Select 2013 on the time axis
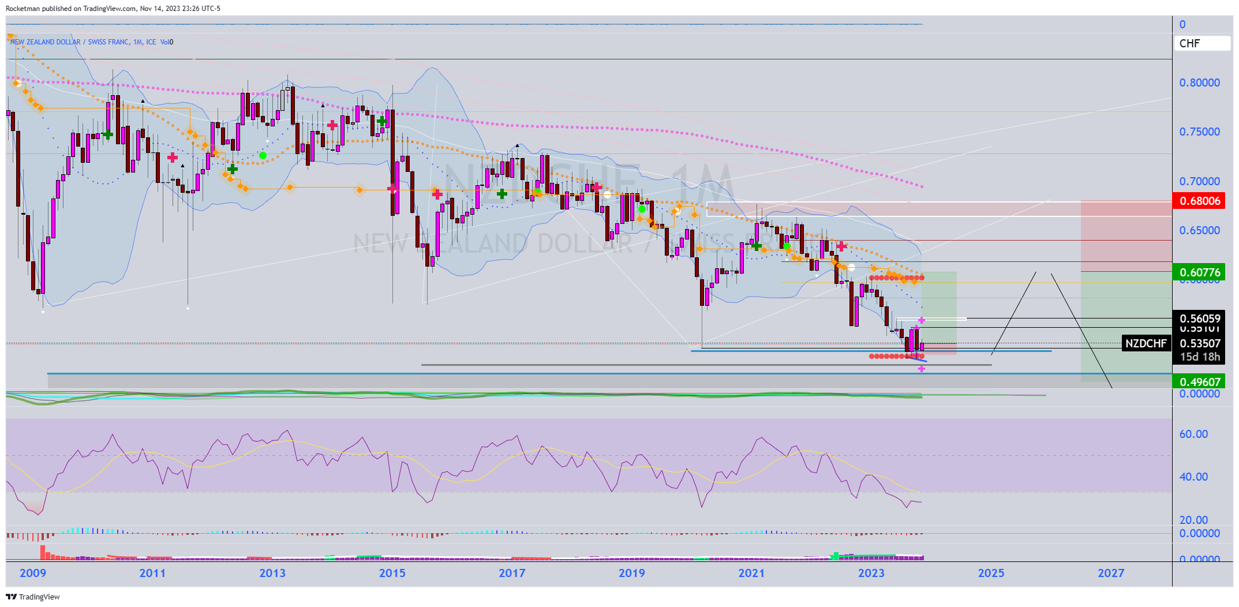The height and width of the screenshot is (607, 1239). click(x=272, y=573)
